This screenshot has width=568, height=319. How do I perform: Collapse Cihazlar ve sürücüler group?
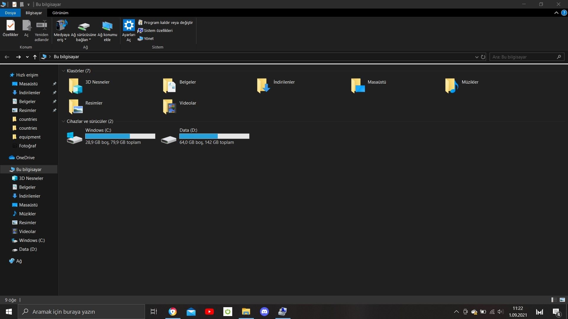click(63, 121)
